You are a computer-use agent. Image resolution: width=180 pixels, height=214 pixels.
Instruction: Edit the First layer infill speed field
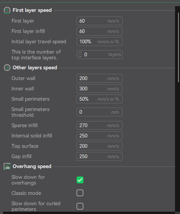coord(100,31)
